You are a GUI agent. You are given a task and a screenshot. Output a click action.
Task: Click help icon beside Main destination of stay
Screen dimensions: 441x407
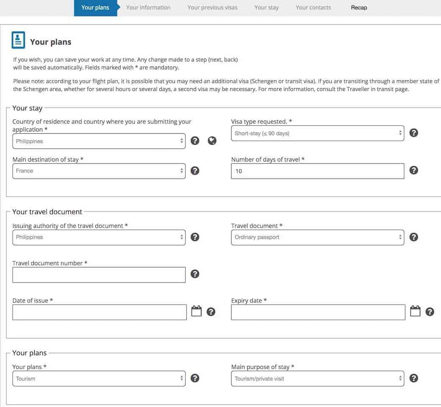tap(195, 171)
